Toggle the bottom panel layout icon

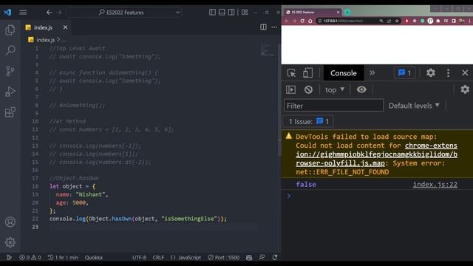point(222,13)
